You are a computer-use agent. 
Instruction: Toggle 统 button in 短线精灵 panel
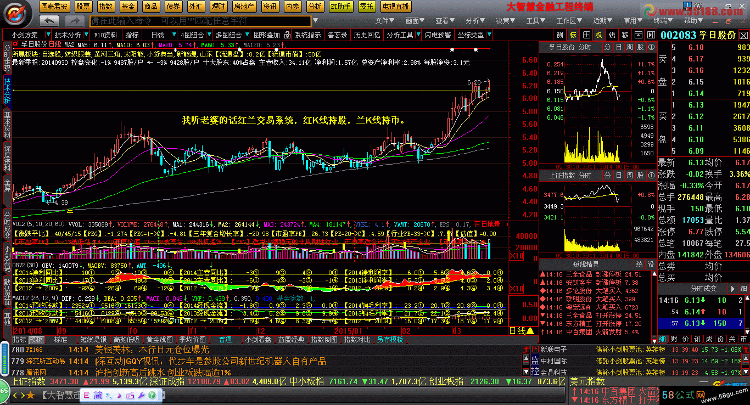click(639, 265)
